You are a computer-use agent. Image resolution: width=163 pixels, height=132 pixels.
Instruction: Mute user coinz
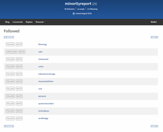[x=19, y=67]
